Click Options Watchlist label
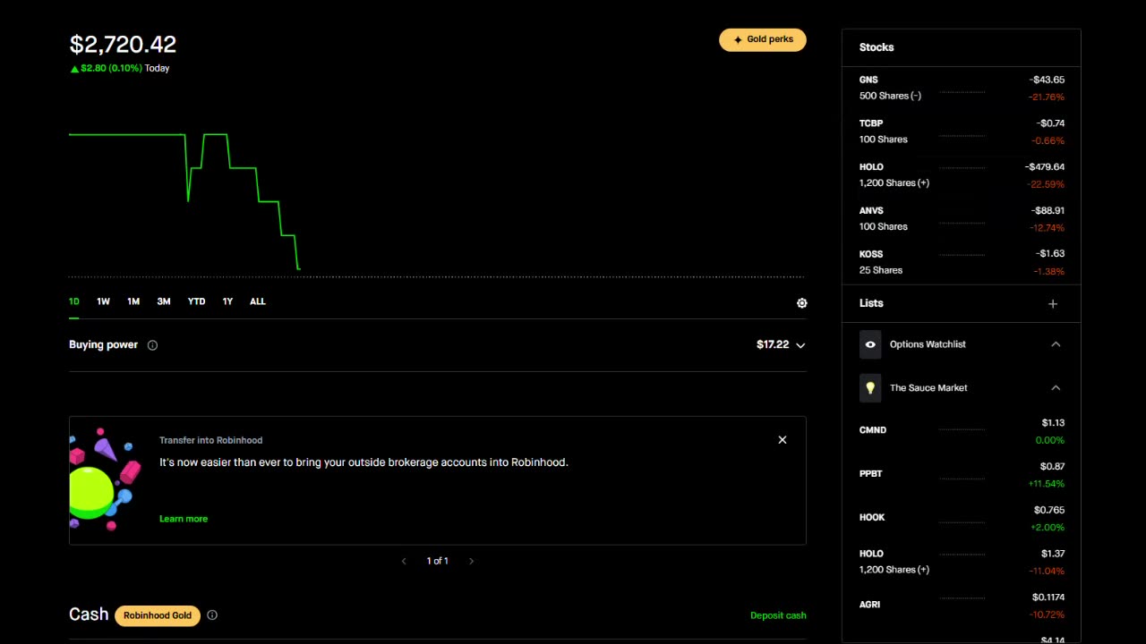This screenshot has height=644, width=1146. tap(928, 344)
